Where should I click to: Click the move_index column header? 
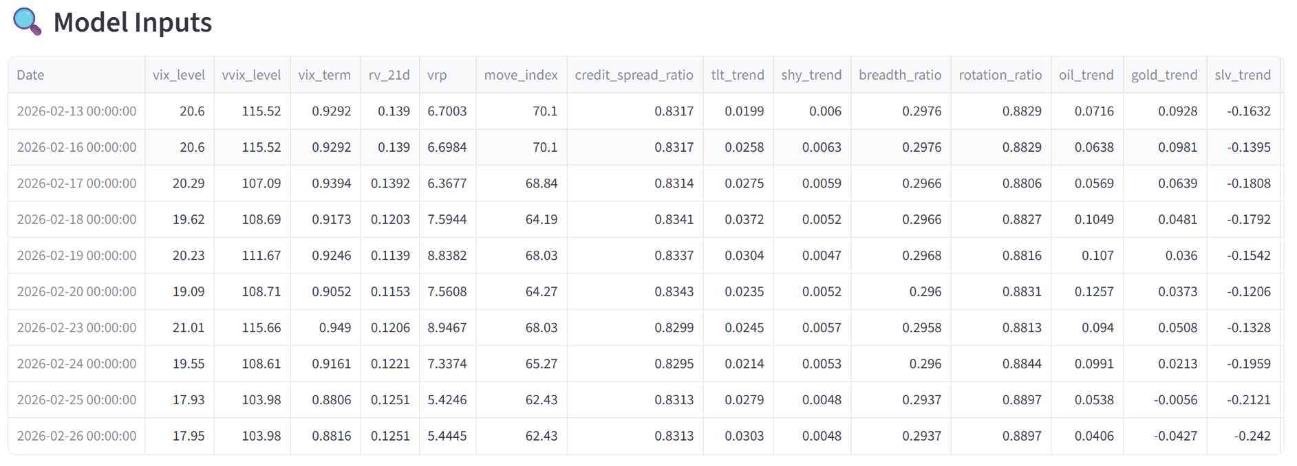tap(522, 75)
